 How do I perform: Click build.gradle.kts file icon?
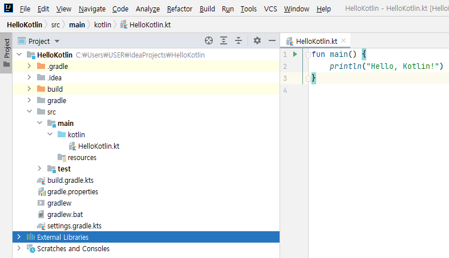tap(41, 181)
